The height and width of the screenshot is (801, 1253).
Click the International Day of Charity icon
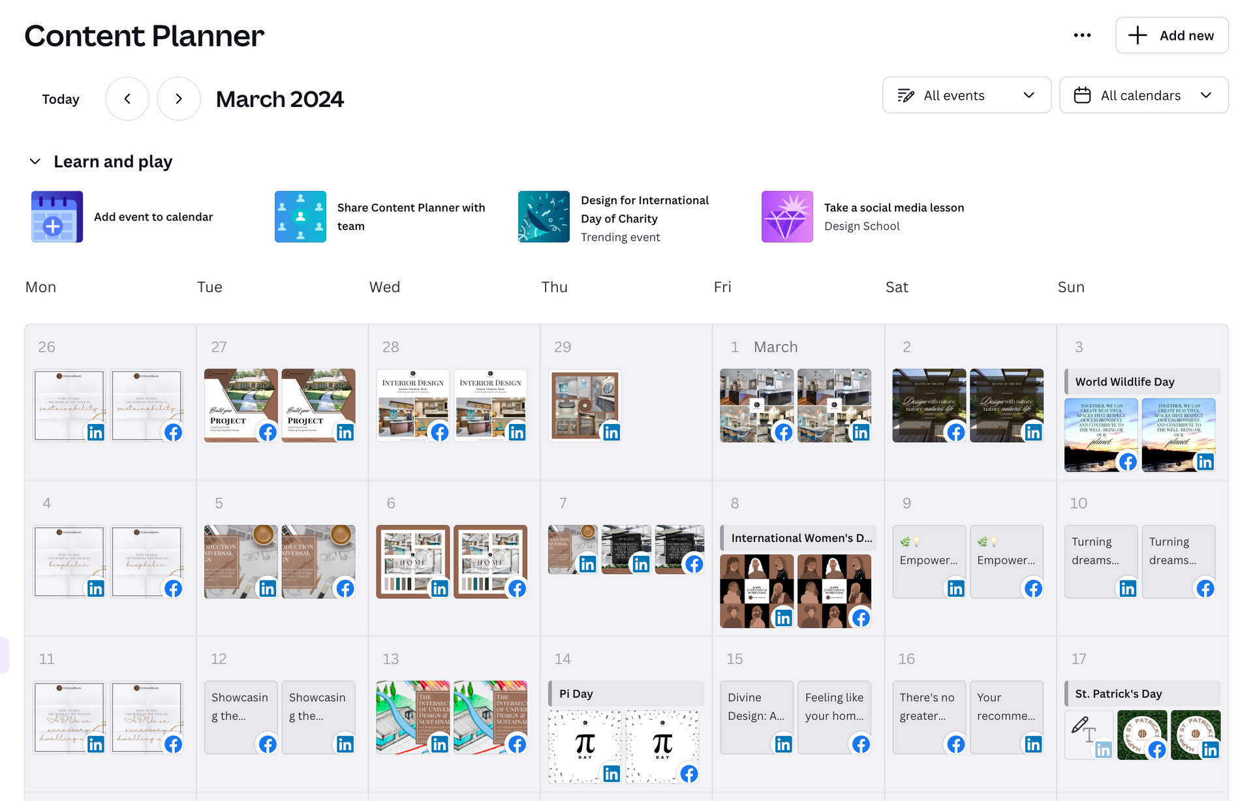[x=544, y=217]
